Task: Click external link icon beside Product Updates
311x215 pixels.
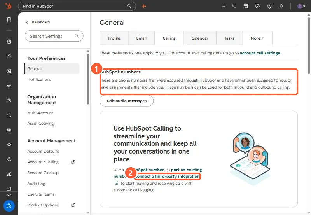Action: 73,205
